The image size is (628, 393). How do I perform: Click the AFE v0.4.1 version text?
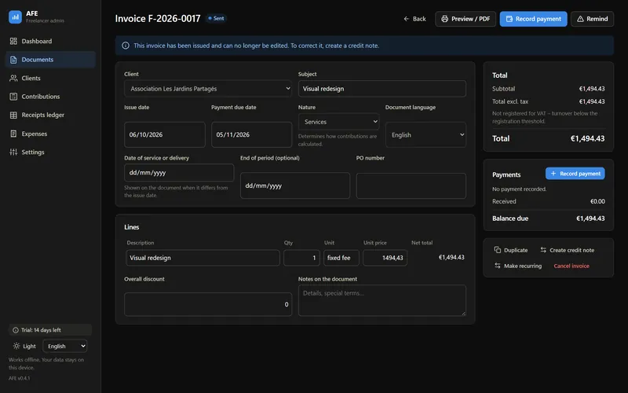click(x=19, y=378)
